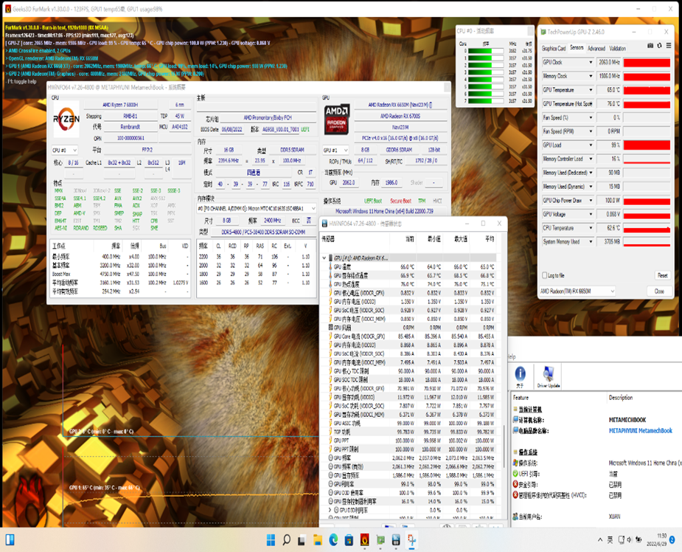Open Task View on the taskbar
The width and height of the screenshot is (682, 552).
coord(302,540)
